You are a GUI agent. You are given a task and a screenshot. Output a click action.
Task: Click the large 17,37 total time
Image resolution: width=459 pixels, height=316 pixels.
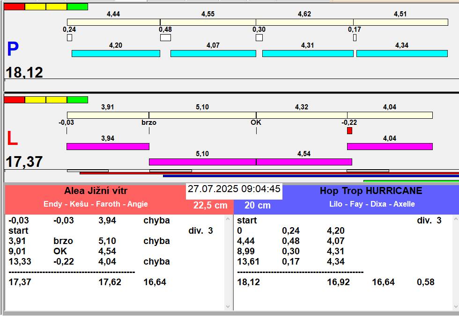[24, 161]
